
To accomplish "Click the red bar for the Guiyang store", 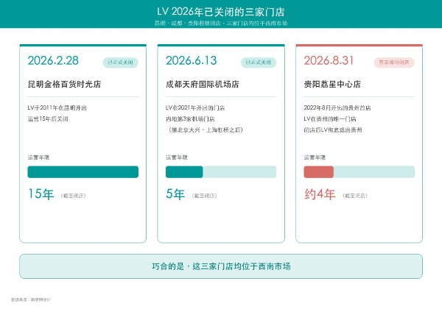I will pos(319,172).
